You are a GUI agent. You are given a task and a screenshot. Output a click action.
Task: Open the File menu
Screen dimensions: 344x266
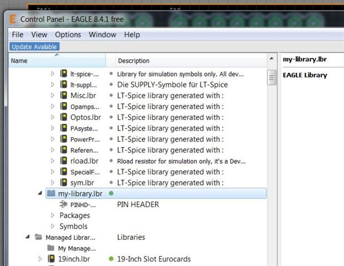point(18,34)
